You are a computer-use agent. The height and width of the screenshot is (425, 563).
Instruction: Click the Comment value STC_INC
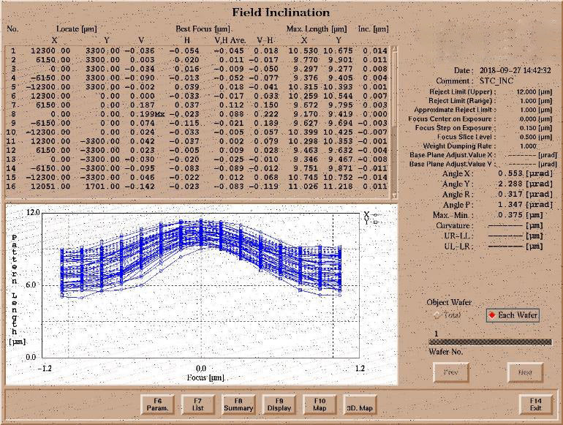496,81
